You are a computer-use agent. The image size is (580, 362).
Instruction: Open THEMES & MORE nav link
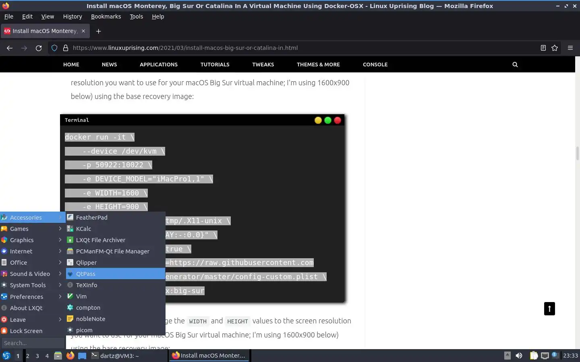(x=318, y=64)
